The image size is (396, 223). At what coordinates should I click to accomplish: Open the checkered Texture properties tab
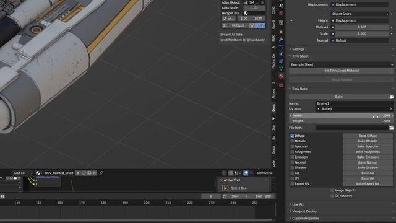281,85
